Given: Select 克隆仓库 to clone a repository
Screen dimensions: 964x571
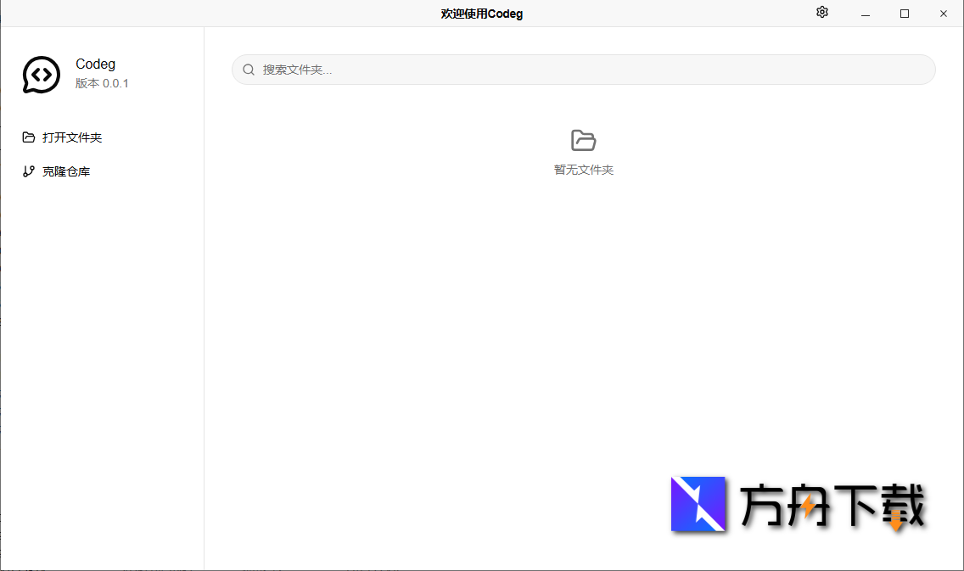Looking at the screenshot, I should tap(64, 171).
